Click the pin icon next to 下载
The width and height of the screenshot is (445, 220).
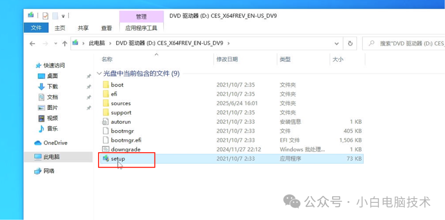click(x=89, y=87)
